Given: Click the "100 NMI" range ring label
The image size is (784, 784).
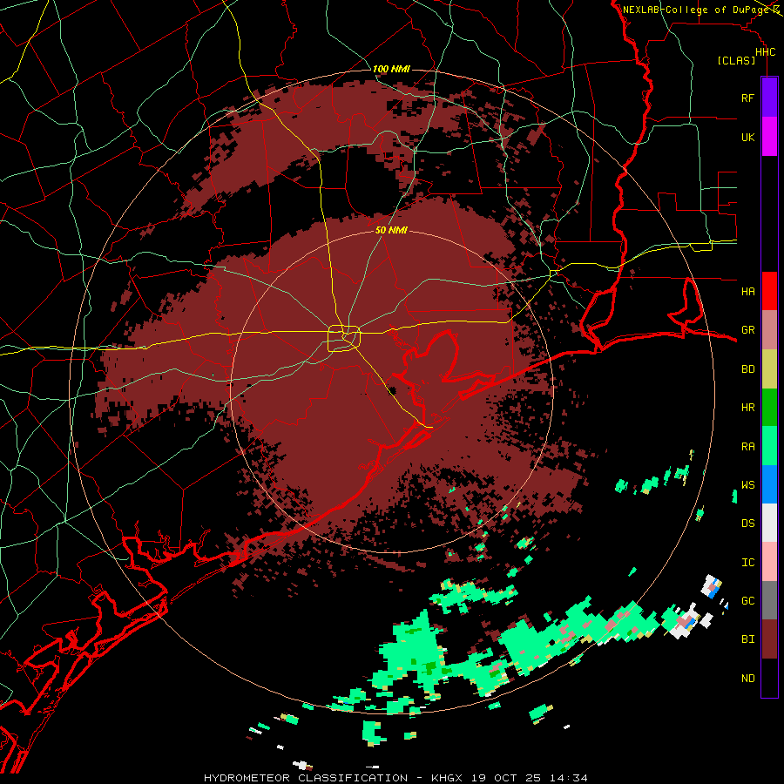Looking at the screenshot, I should [x=391, y=69].
